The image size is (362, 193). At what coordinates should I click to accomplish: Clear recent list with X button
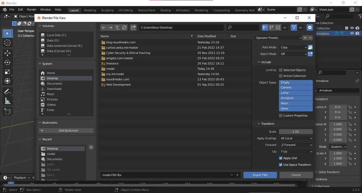91,147
